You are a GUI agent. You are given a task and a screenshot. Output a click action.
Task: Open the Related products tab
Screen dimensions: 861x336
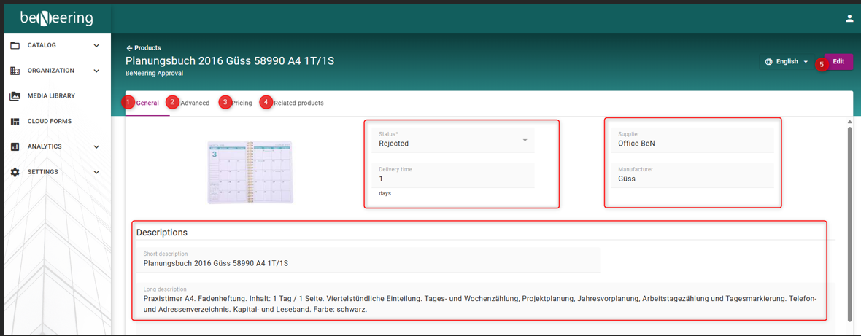point(298,103)
